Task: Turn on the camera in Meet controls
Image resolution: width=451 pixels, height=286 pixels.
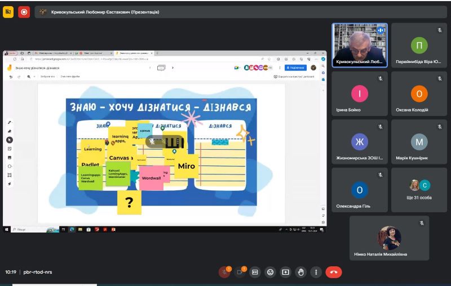Action: tap(240, 272)
